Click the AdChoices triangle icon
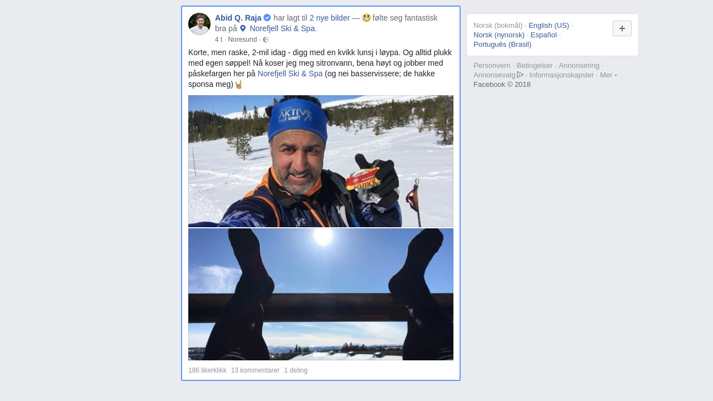Viewport: 713px width, 401px height. 520,75
